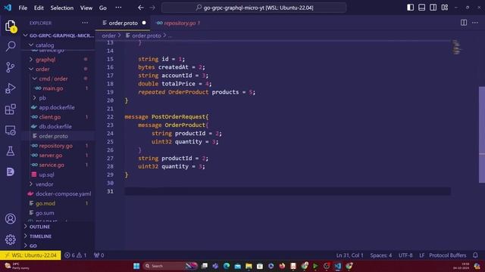Image resolution: width=485 pixels, height=272 pixels.
Task: Click Explorer more actions ellipsis
Action: tap(85, 23)
